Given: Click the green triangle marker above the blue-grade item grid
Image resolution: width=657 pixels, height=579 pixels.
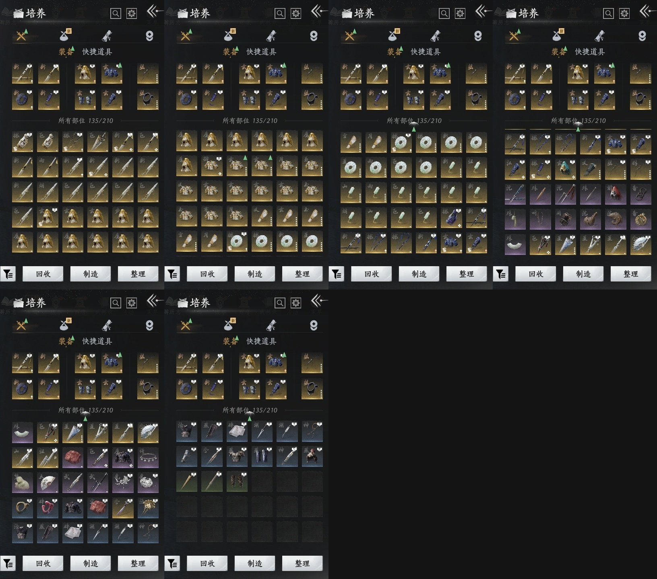Looking at the screenshot, I should click(250, 419).
